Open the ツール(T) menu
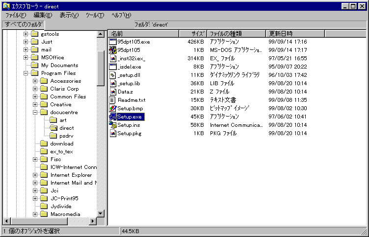369x237 pixels. pyautogui.click(x=95, y=15)
